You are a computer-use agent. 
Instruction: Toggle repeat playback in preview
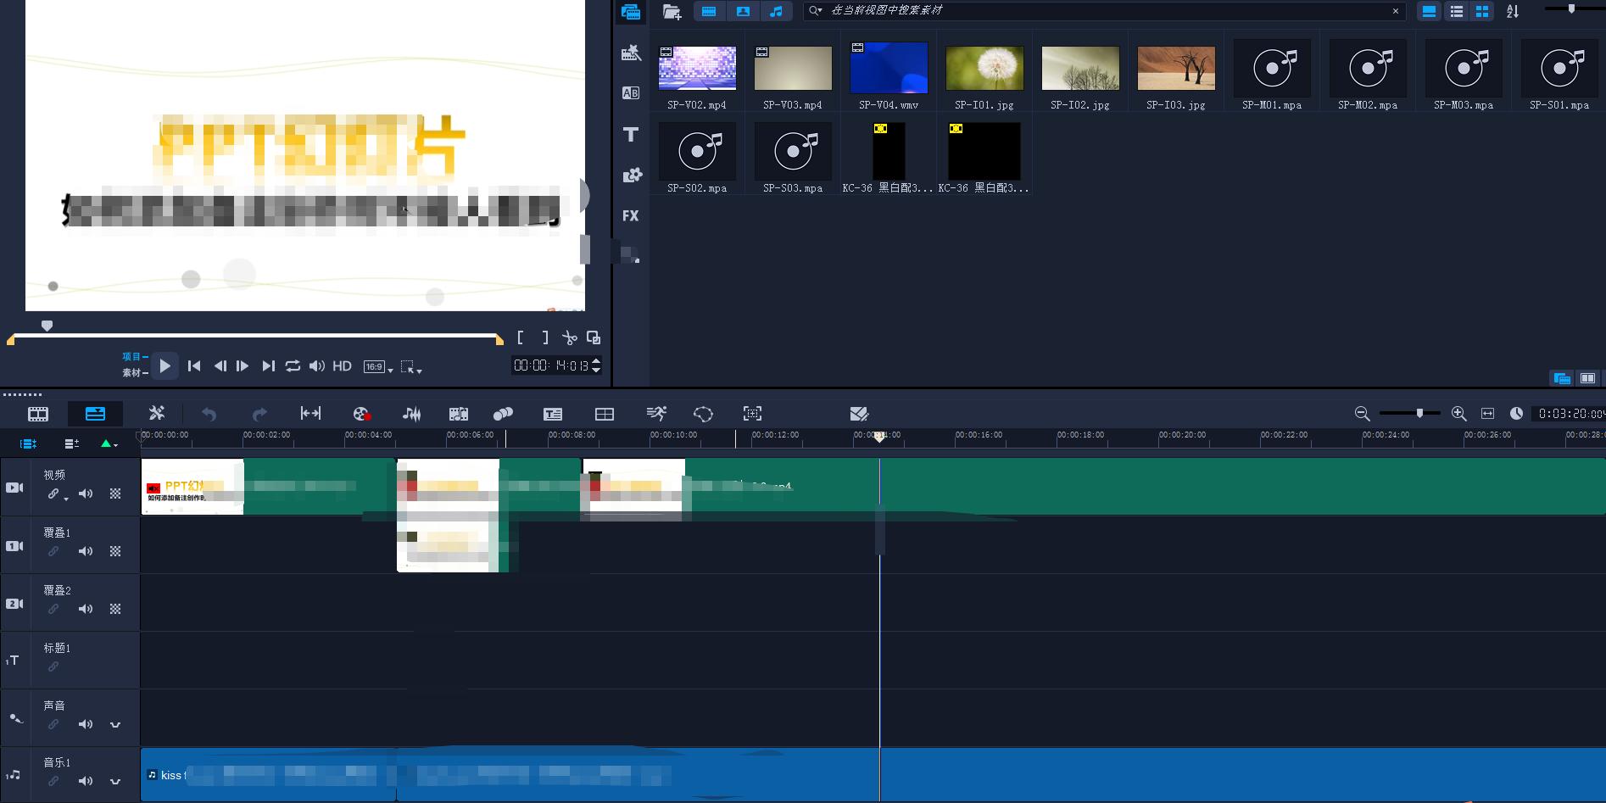pyautogui.click(x=293, y=365)
